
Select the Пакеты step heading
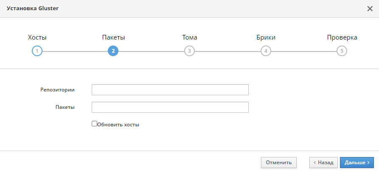[113, 37]
